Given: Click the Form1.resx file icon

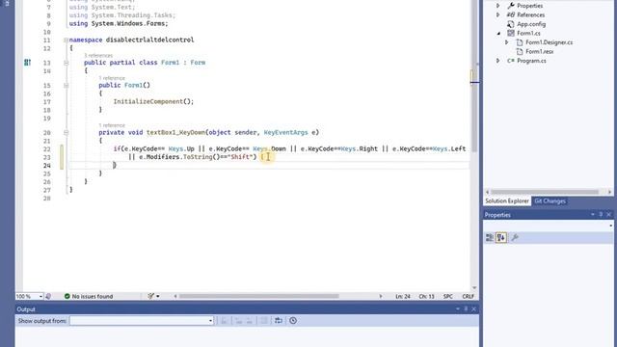Looking at the screenshot, I should [x=520, y=51].
